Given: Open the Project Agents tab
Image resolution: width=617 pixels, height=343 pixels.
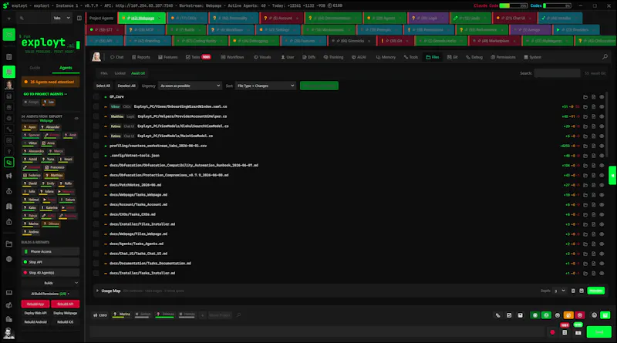Looking at the screenshot, I should point(101,18).
